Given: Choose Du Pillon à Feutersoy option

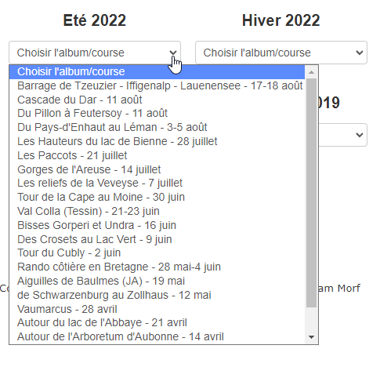Looking at the screenshot, I should [157, 114].
